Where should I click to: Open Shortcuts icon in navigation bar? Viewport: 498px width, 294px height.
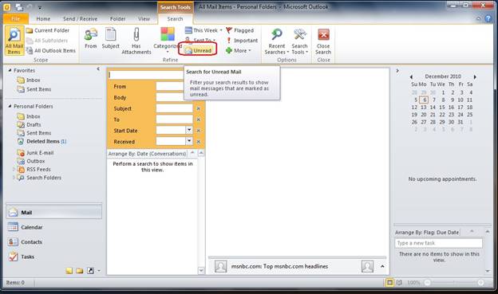(x=90, y=271)
